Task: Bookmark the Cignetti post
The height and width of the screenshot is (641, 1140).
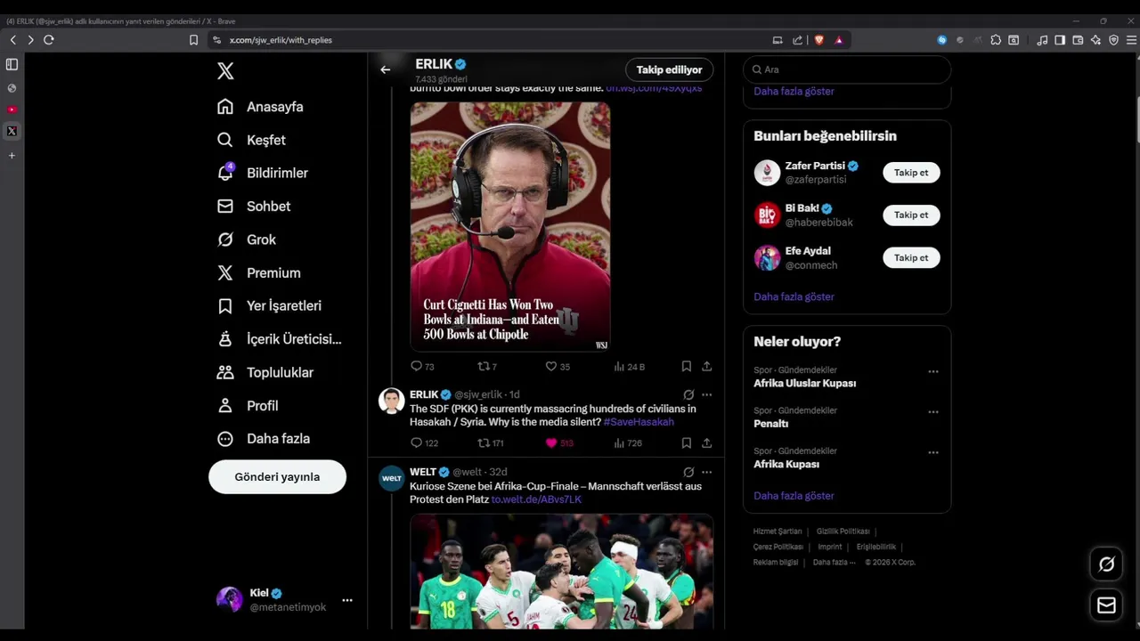Action: 687,366
